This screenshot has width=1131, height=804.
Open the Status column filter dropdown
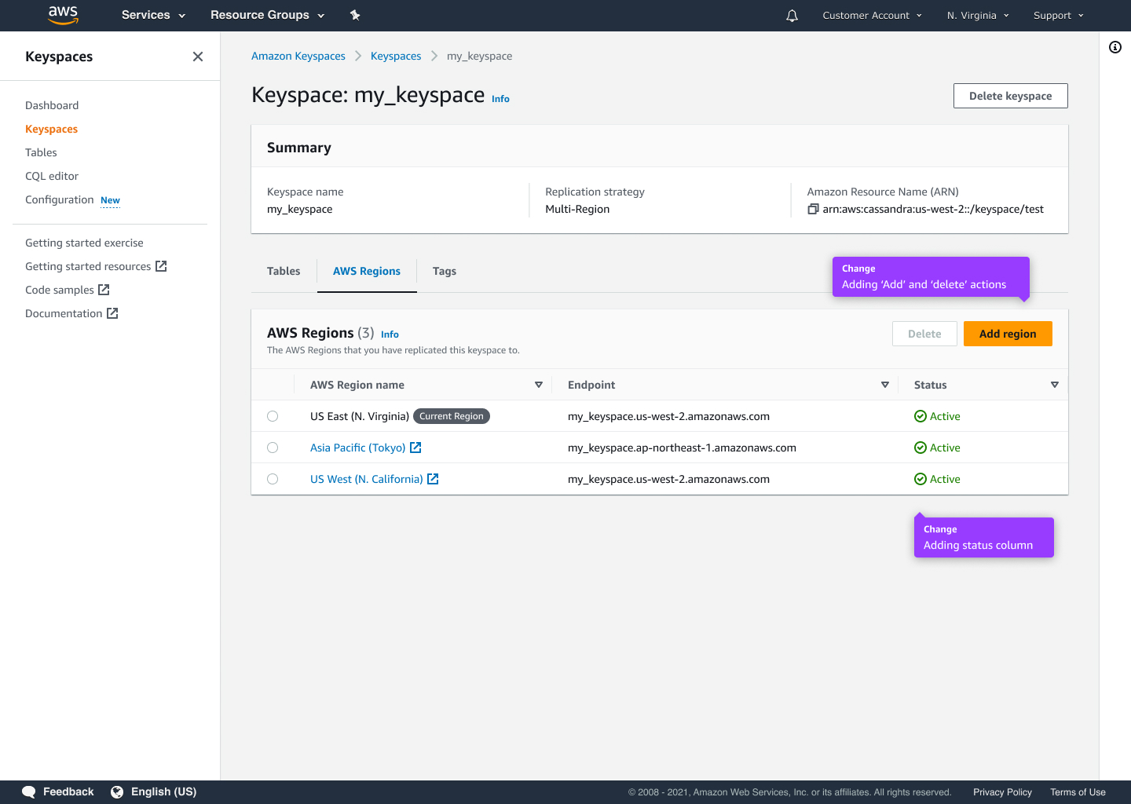coord(1055,385)
